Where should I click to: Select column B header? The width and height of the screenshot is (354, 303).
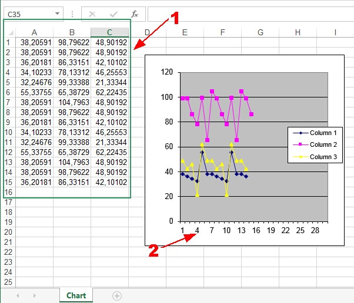[x=72, y=32]
